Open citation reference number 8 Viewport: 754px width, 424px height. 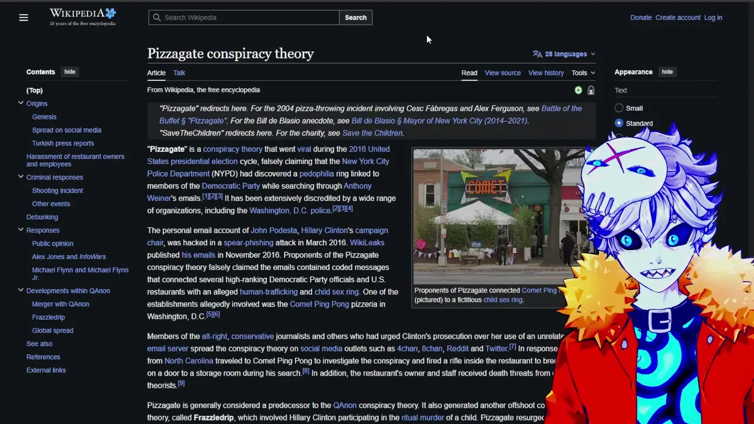(x=306, y=372)
